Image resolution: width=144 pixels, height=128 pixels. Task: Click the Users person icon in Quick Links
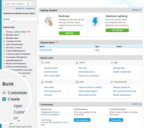(77, 63)
